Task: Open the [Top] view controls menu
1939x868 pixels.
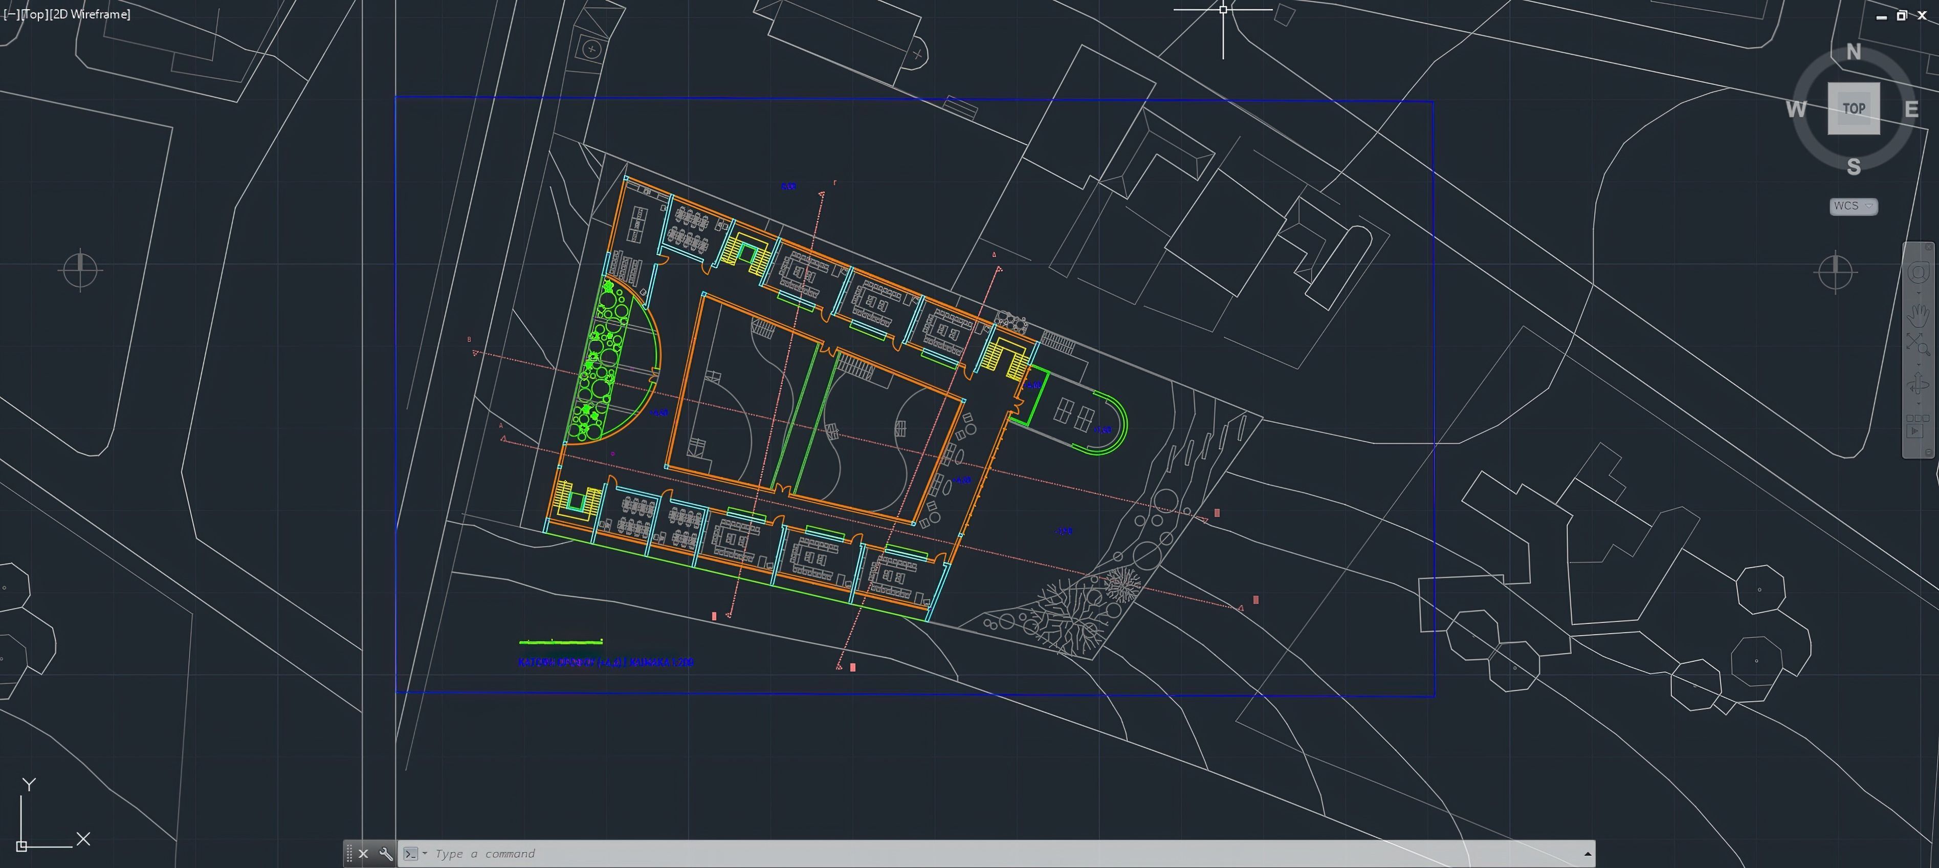Action: (x=35, y=14)
